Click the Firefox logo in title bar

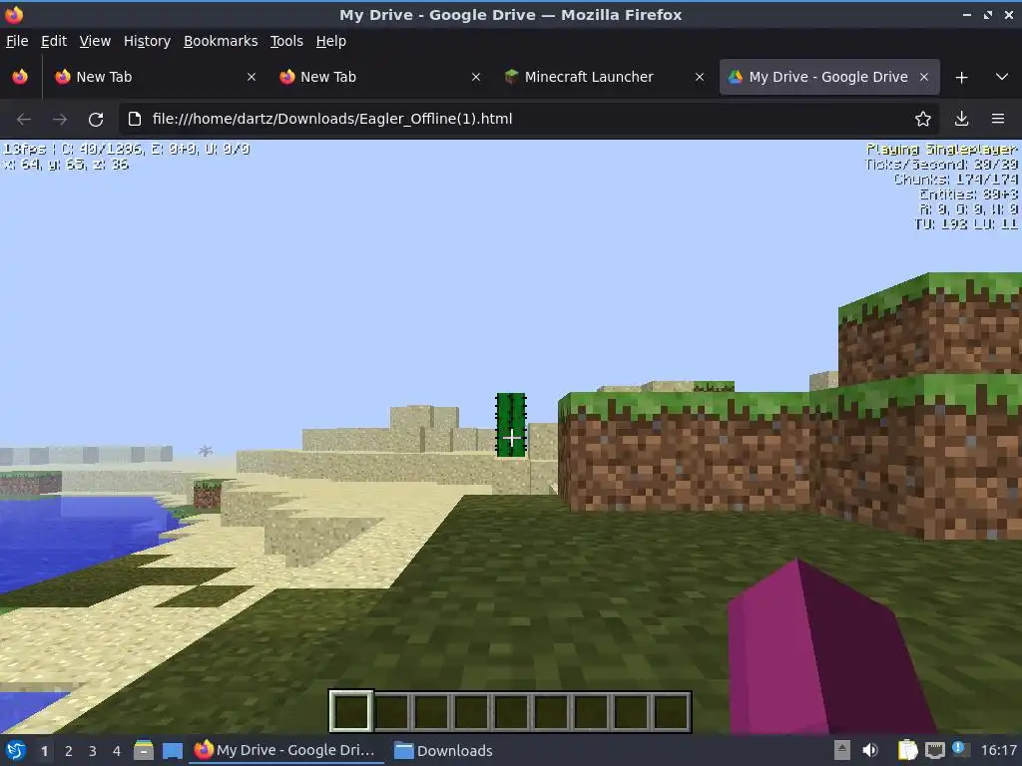point(14,14)
